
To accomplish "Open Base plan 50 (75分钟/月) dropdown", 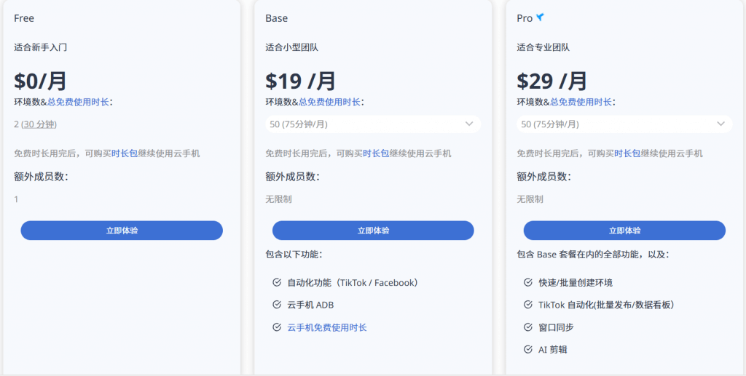I will click(x=364, y=124).
